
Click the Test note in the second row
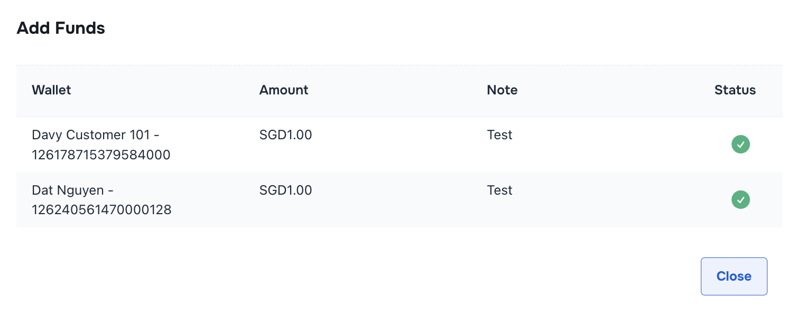pyautogui.click(x=499, y=190)
